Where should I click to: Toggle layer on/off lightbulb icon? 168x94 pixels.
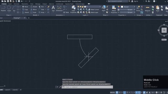[x=78, y=7]
